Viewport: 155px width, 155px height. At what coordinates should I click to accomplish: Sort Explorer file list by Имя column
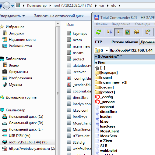tap(70, 25)
